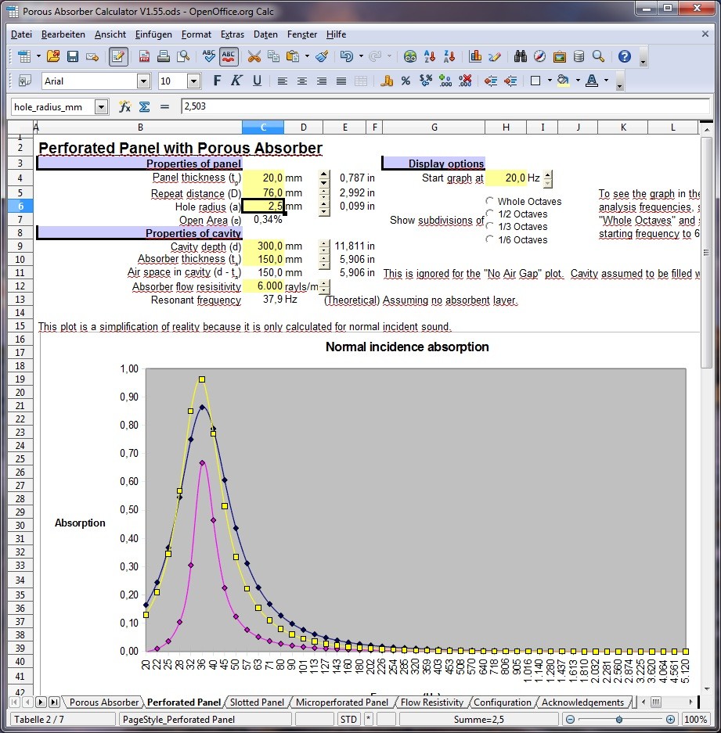Viewport: 721px width, 733px height.
Task: Click the Flow Resistivity sheet tab
Action: coord(432,702)
